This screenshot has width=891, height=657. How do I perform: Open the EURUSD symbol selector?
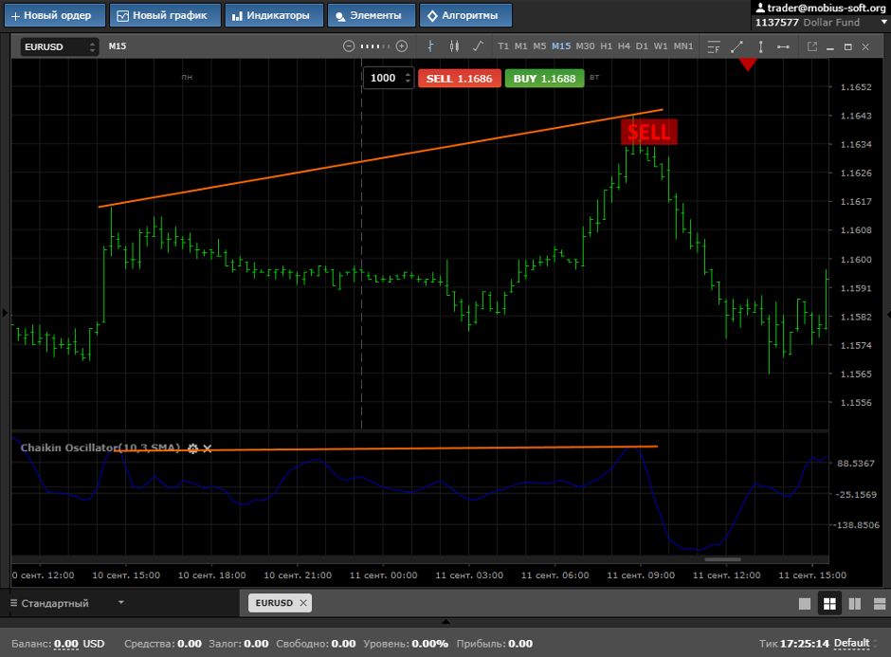tap(60, 46)
